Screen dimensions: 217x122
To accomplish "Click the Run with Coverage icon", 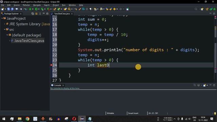I will 42,9.
